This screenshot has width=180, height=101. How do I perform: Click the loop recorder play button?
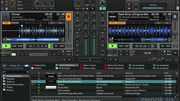click(93, 8)
